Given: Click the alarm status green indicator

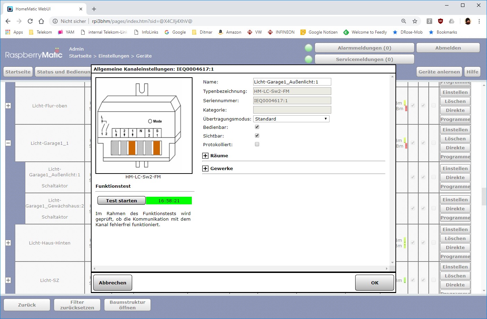Looking at the screenshot, I should [308, 48].
